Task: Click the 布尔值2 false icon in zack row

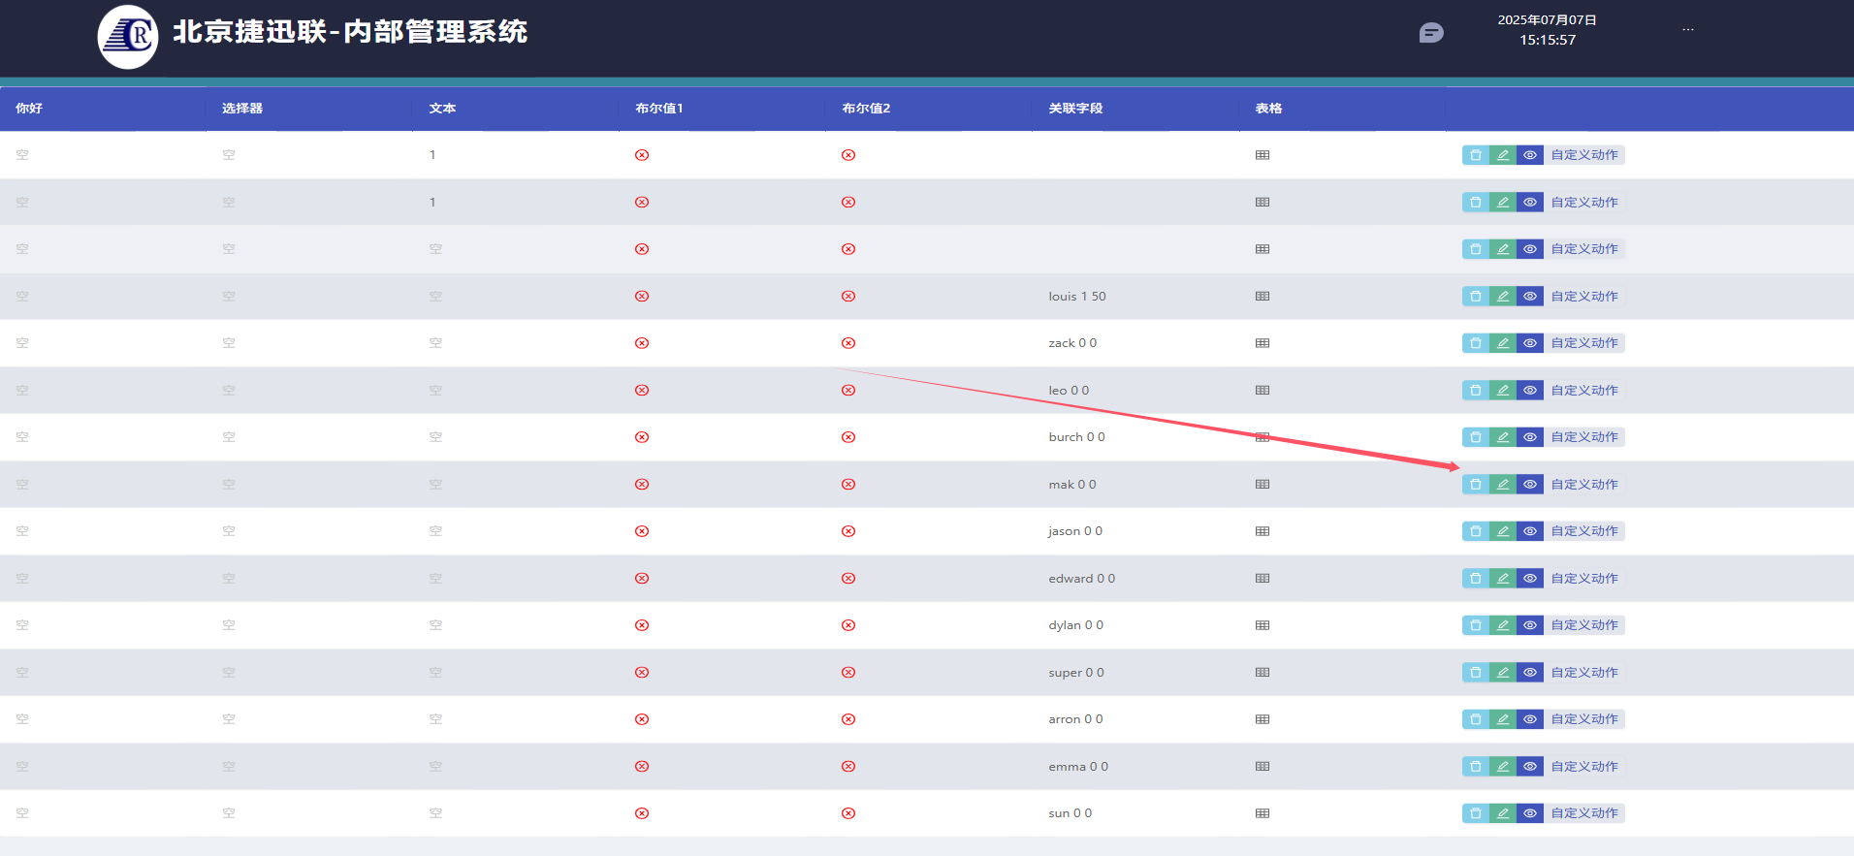Action: pos(848,343)
